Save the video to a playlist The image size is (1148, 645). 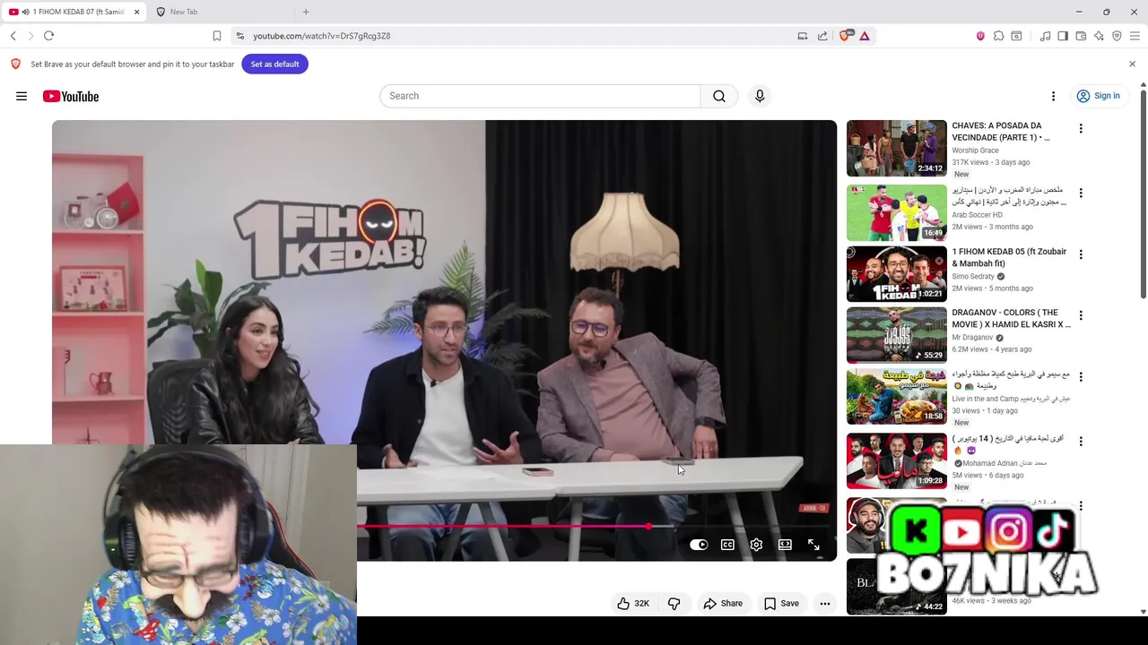[x=781, y=604]
